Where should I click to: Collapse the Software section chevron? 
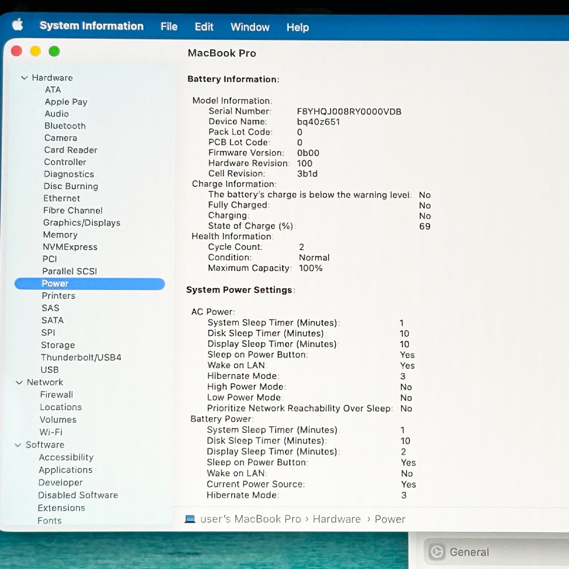tap(18, 445)
